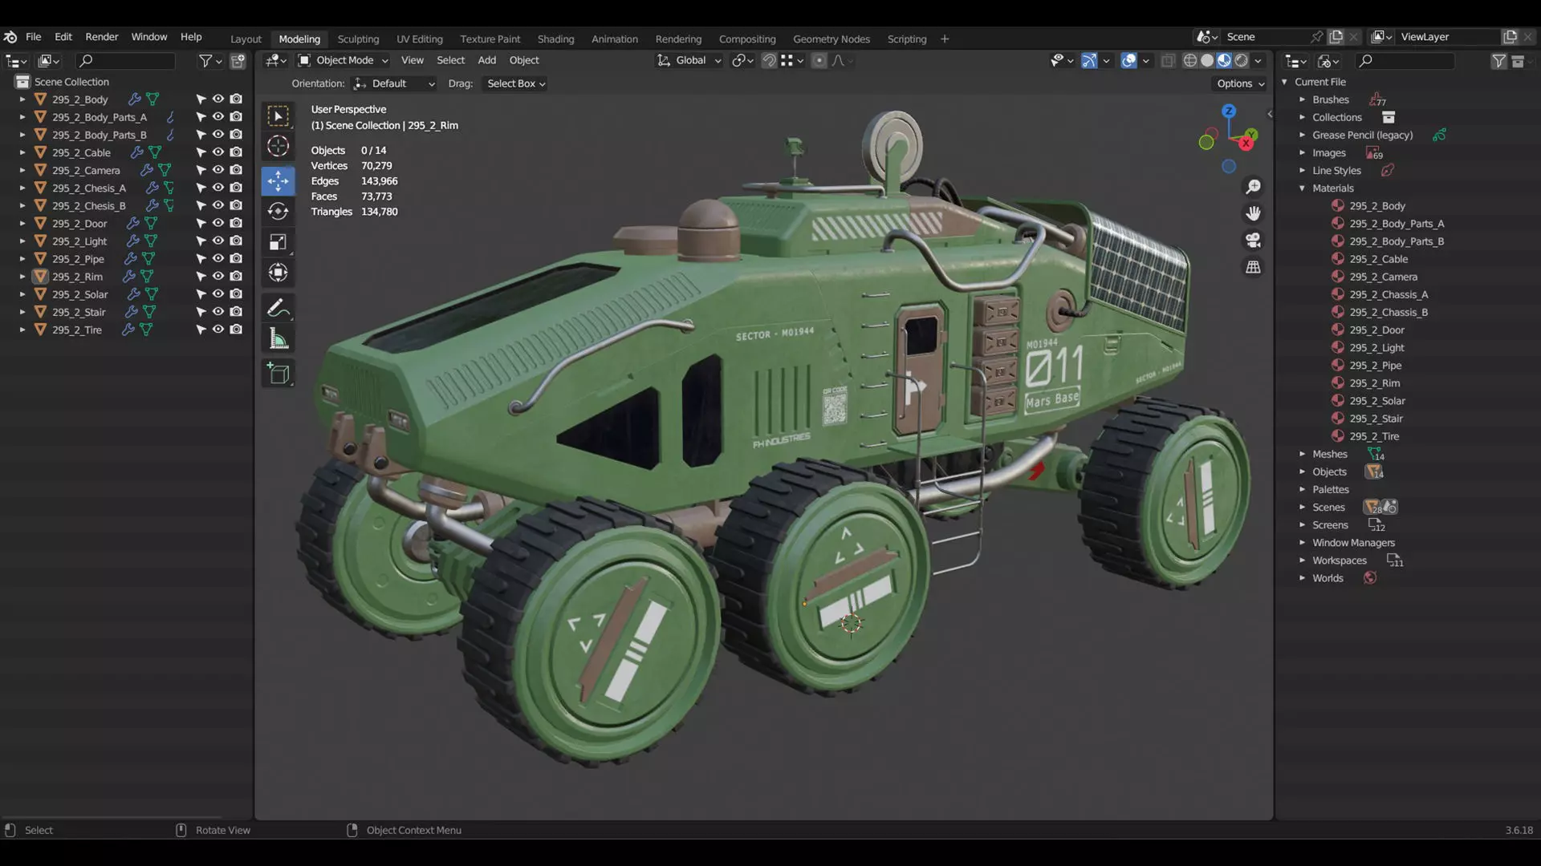Click the pan hand viewport icon
The image size is (1541, 866).
click(1253, 213)
